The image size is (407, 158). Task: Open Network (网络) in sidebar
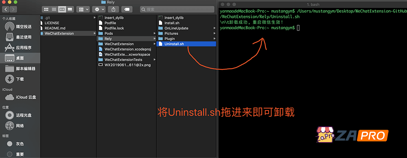pyautogui.click(x=20, y=126)
